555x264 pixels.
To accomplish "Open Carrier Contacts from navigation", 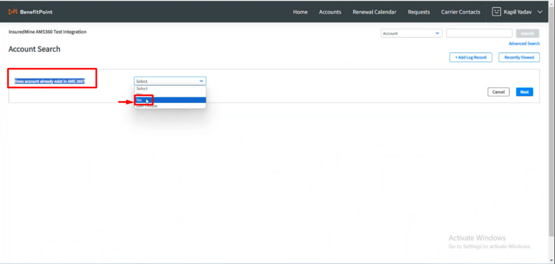I will (x=461, y=12).
